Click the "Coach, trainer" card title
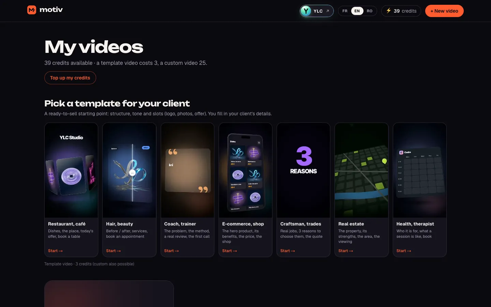This screenshot has width=491, height=307. [180, 224]
